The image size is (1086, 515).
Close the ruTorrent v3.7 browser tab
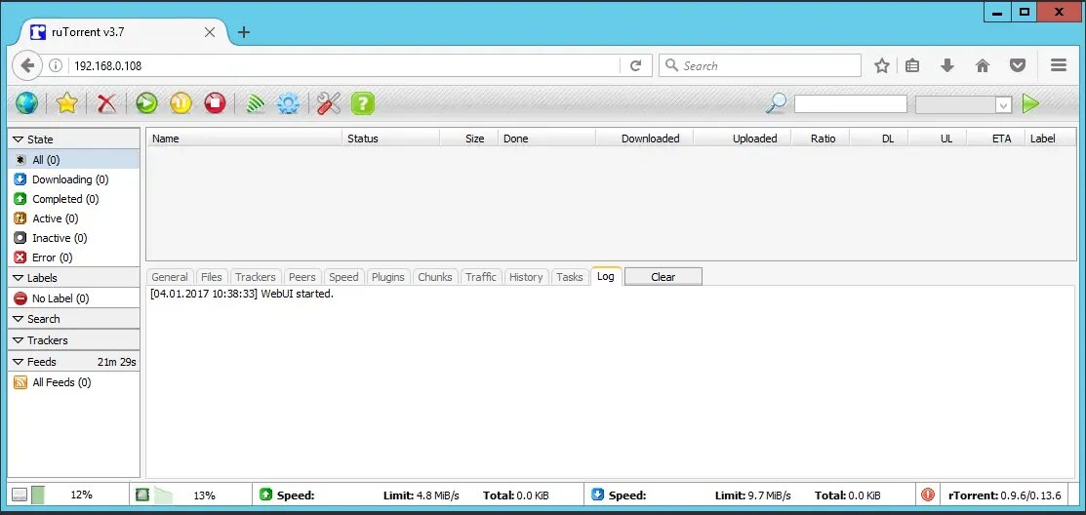click(x=210, y=32)
